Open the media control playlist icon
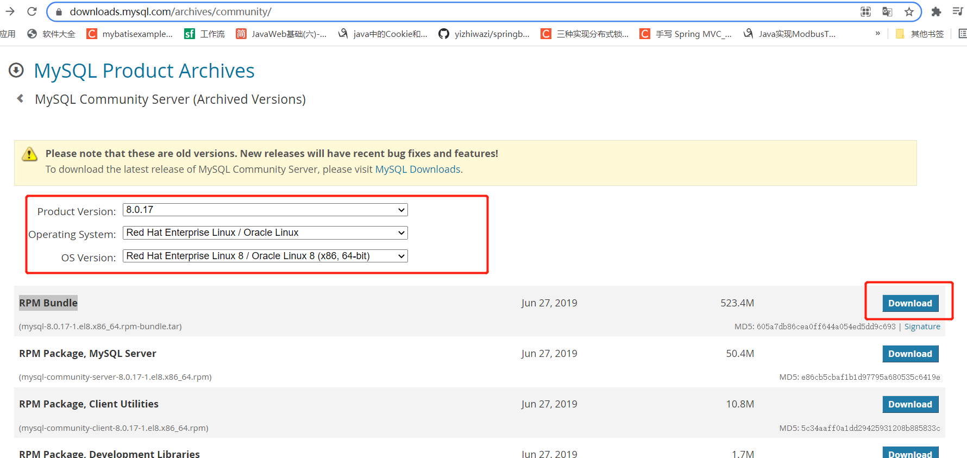This screenshot has height=458, width=967. pos(958,11)
